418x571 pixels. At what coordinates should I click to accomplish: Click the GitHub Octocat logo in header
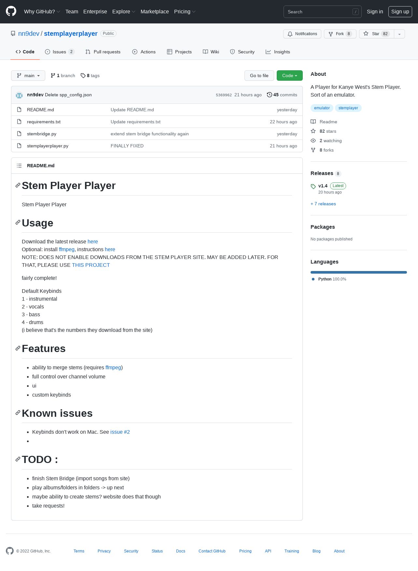click(11, 11)
